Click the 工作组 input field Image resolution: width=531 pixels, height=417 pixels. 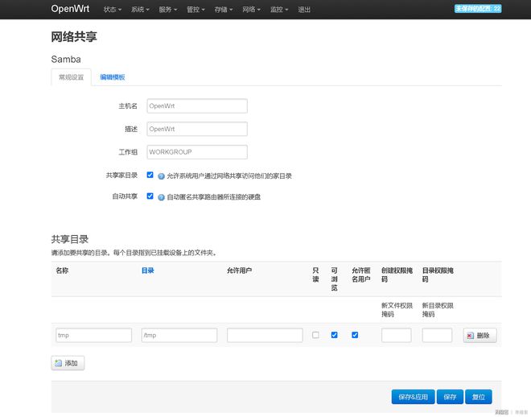coord(196,151)
